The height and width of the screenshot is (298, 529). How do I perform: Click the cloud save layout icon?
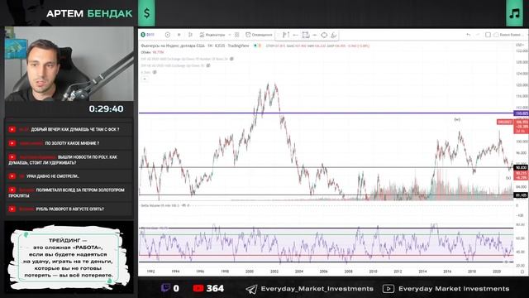tap(496, 35)
